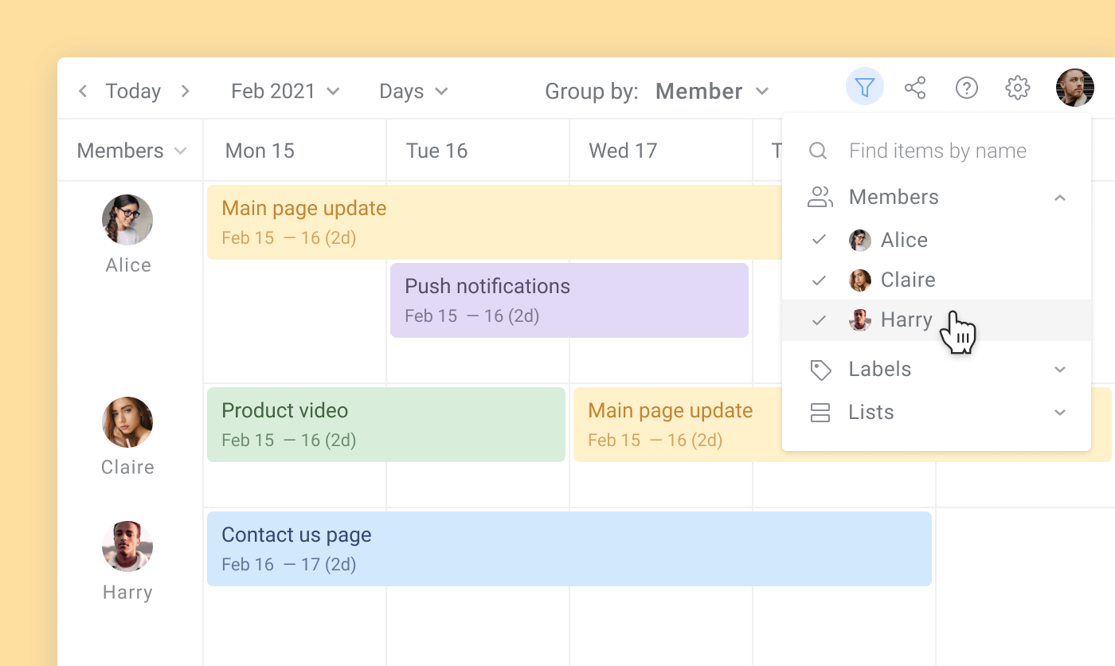Uncheck Alice in the members filter
Viewport: 1115px width, 666px height.
click(x=819, y=240)
